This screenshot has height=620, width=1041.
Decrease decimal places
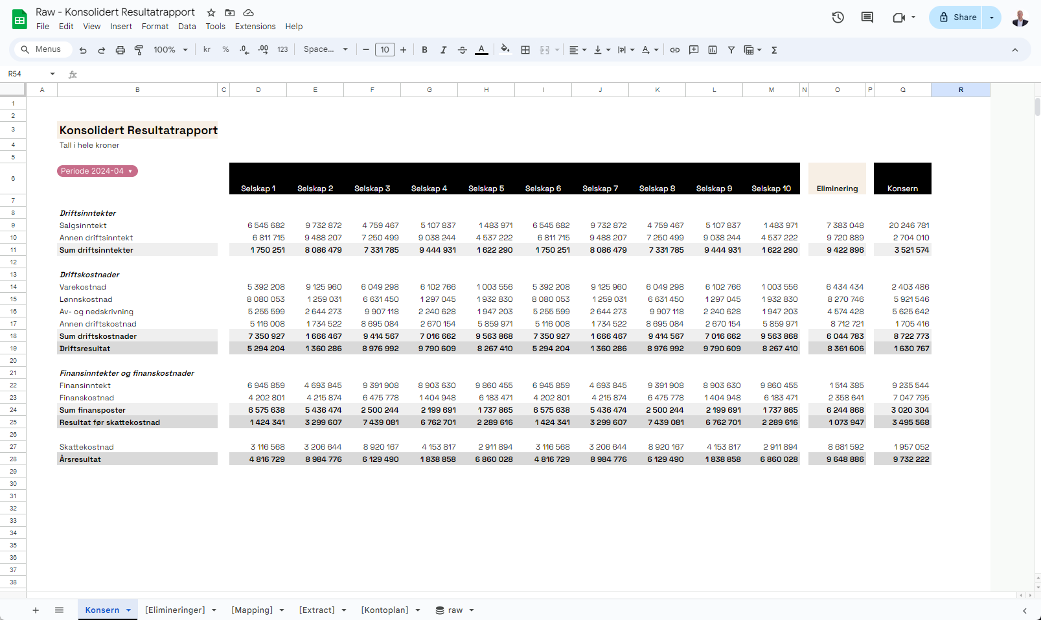pos(244,49)
